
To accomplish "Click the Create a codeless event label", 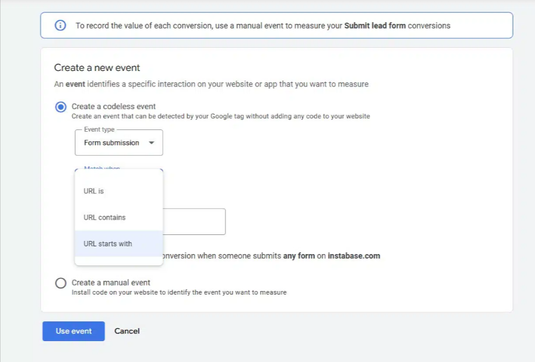I will [113, 107].
